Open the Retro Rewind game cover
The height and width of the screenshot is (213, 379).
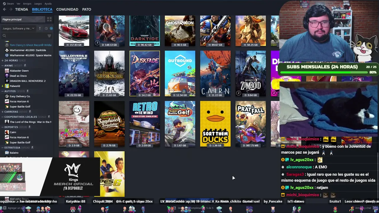tap(144, 124)
